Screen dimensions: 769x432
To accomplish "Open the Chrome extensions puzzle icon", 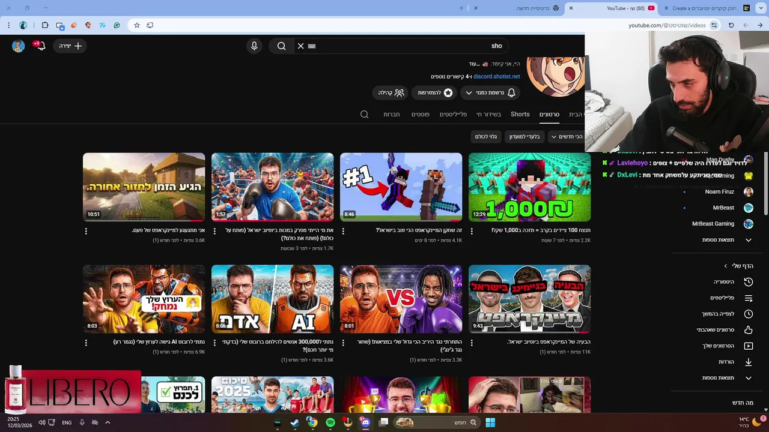I will point(45,25).
